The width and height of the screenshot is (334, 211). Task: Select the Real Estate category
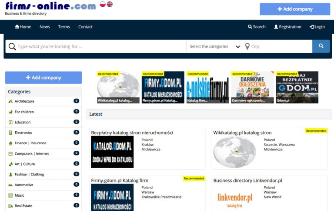pos(23,206)
